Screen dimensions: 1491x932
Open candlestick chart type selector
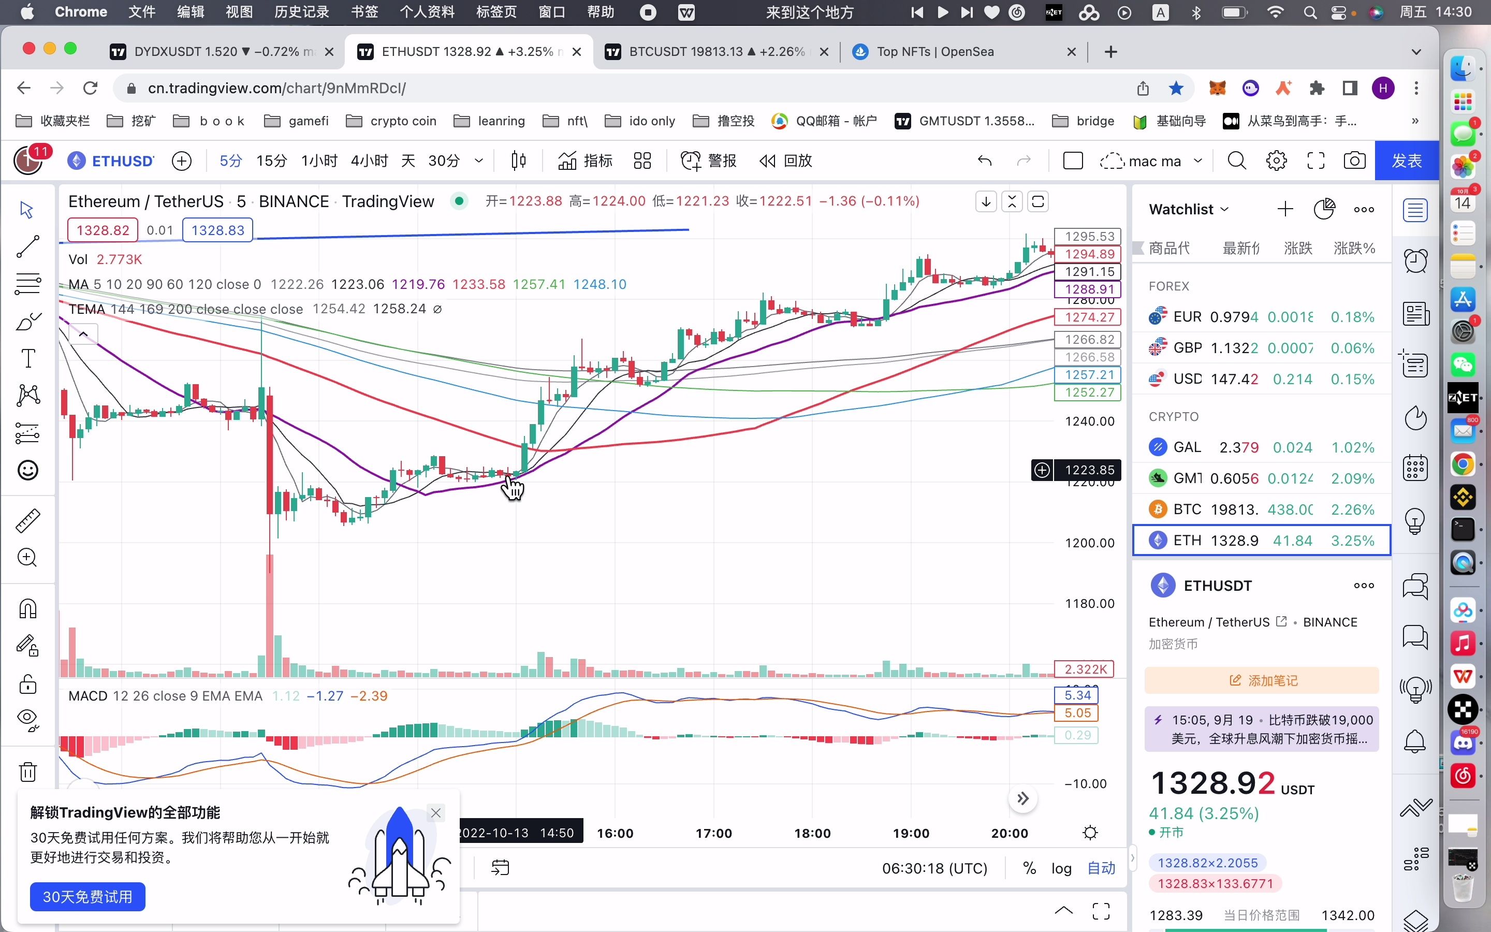pos(518,161)
